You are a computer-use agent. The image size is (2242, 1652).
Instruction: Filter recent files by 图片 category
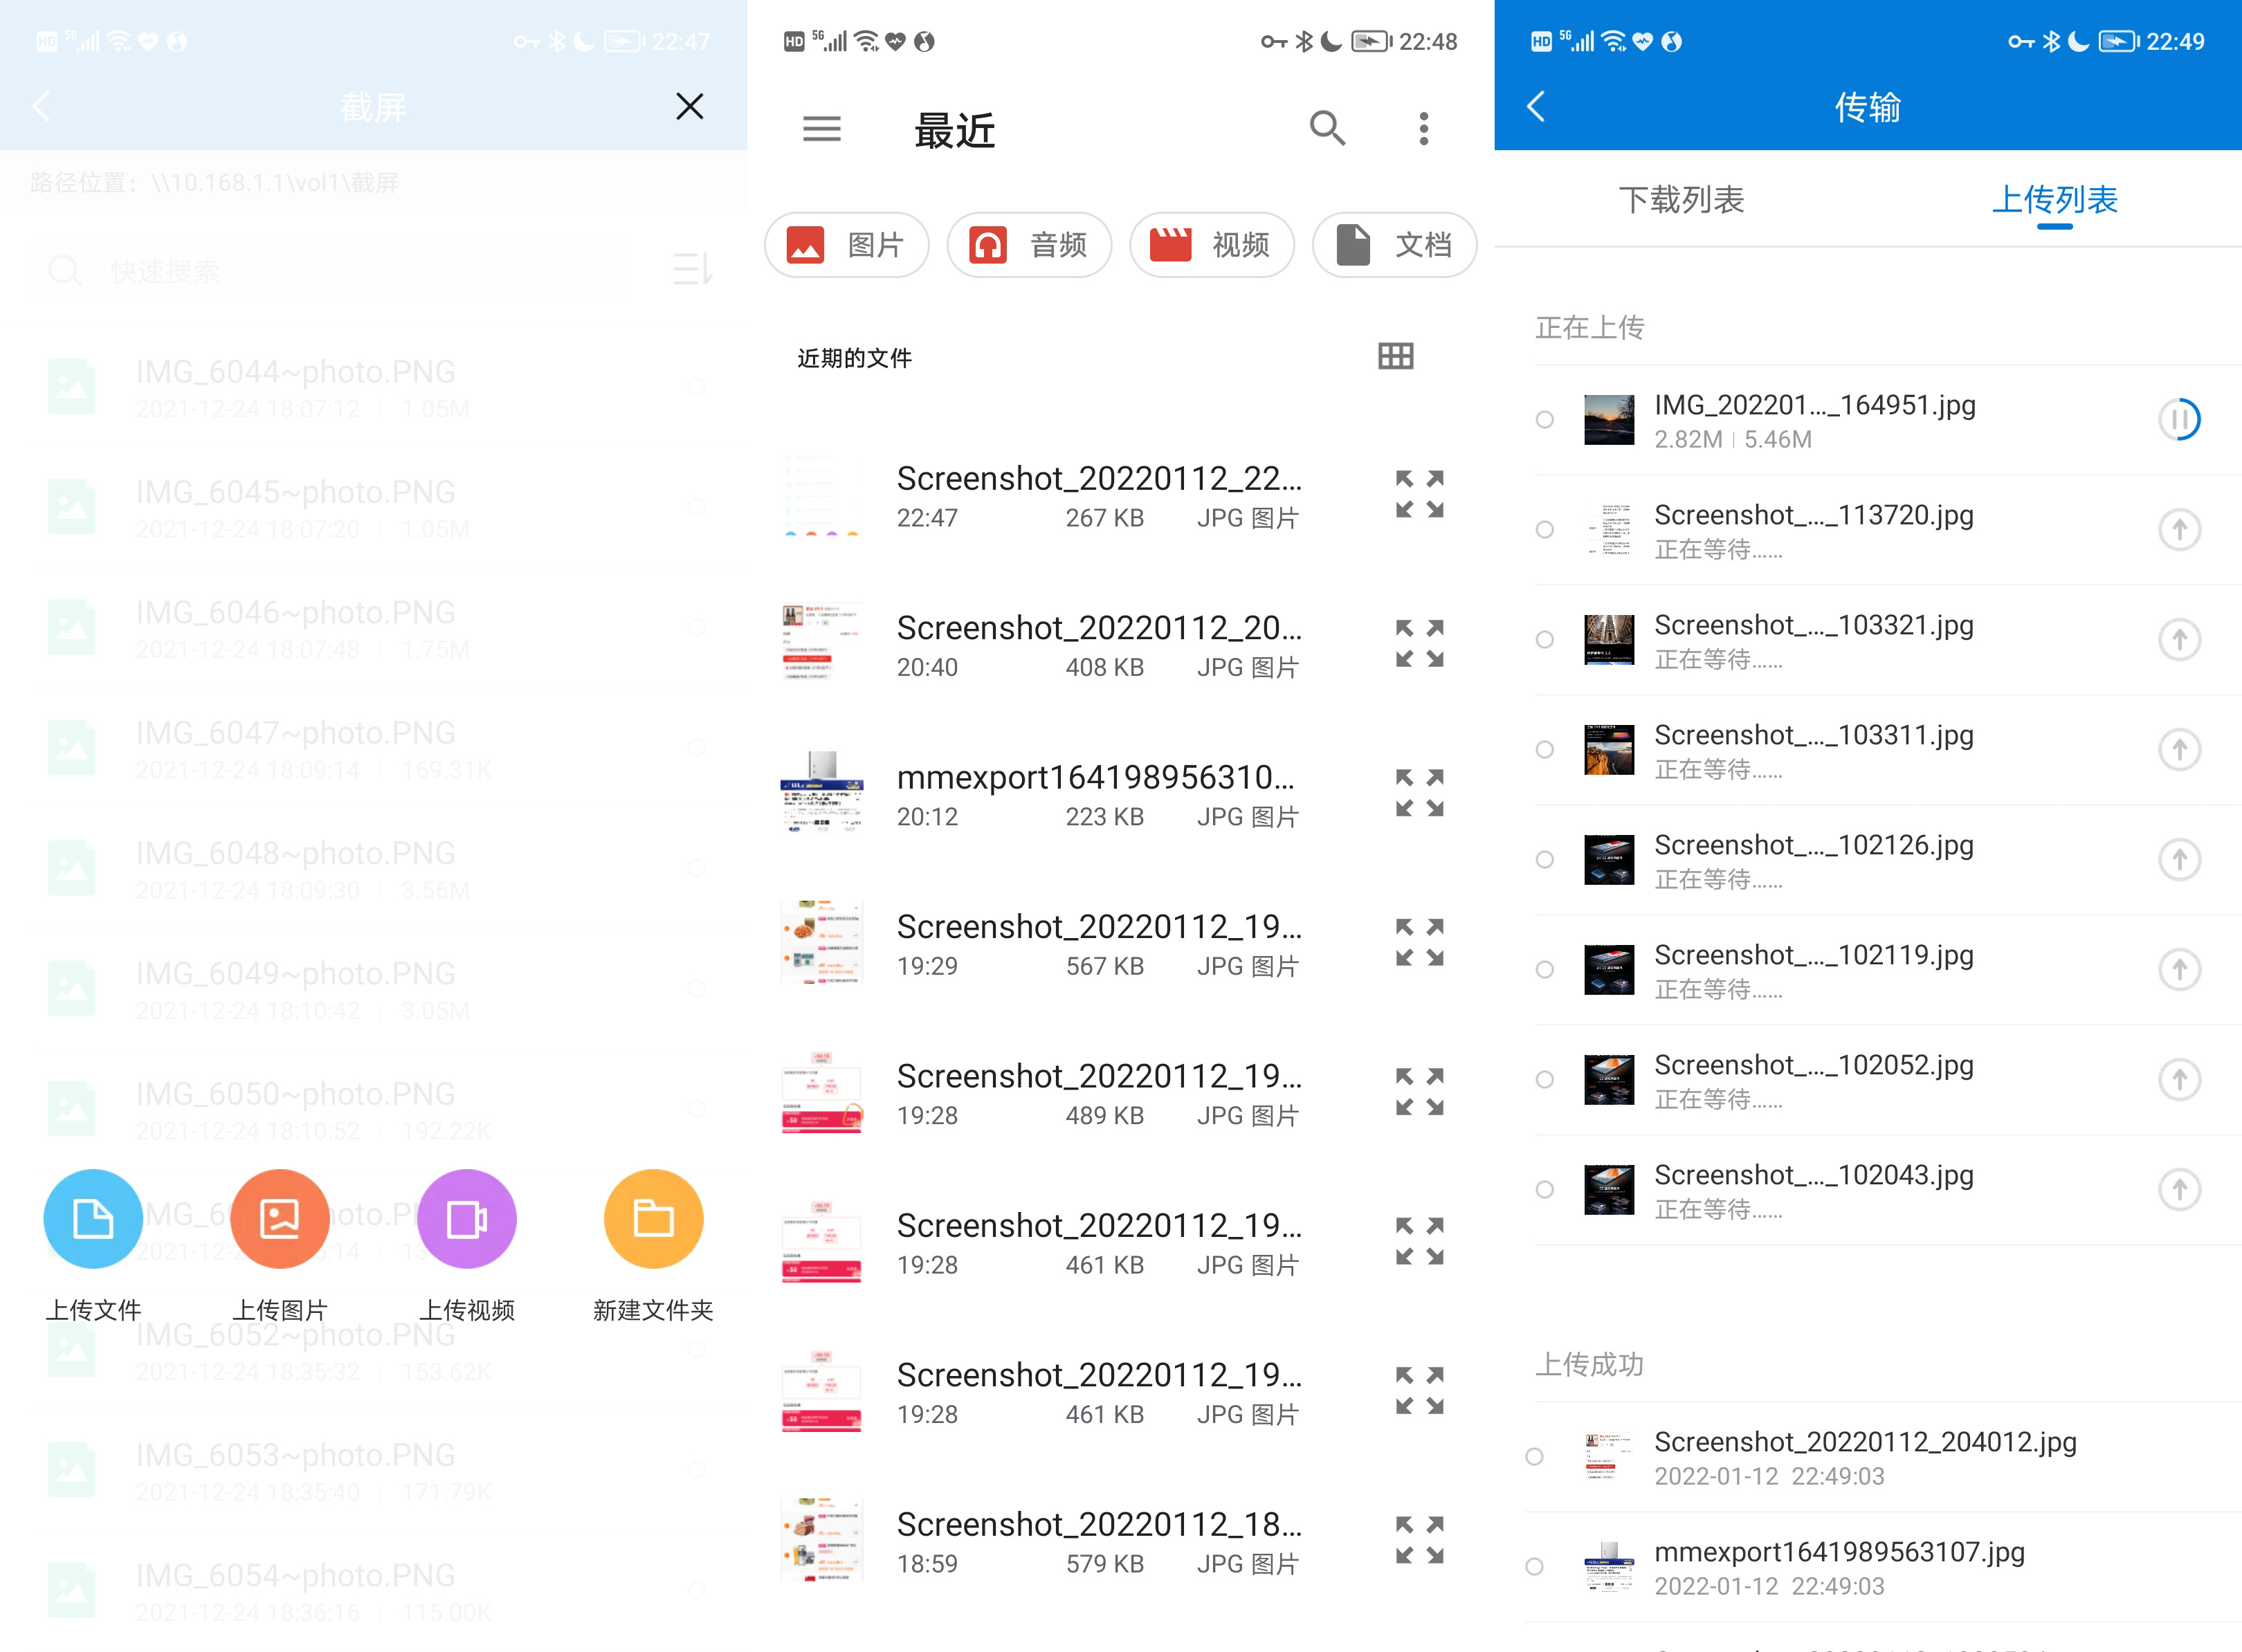pos(846,245)
